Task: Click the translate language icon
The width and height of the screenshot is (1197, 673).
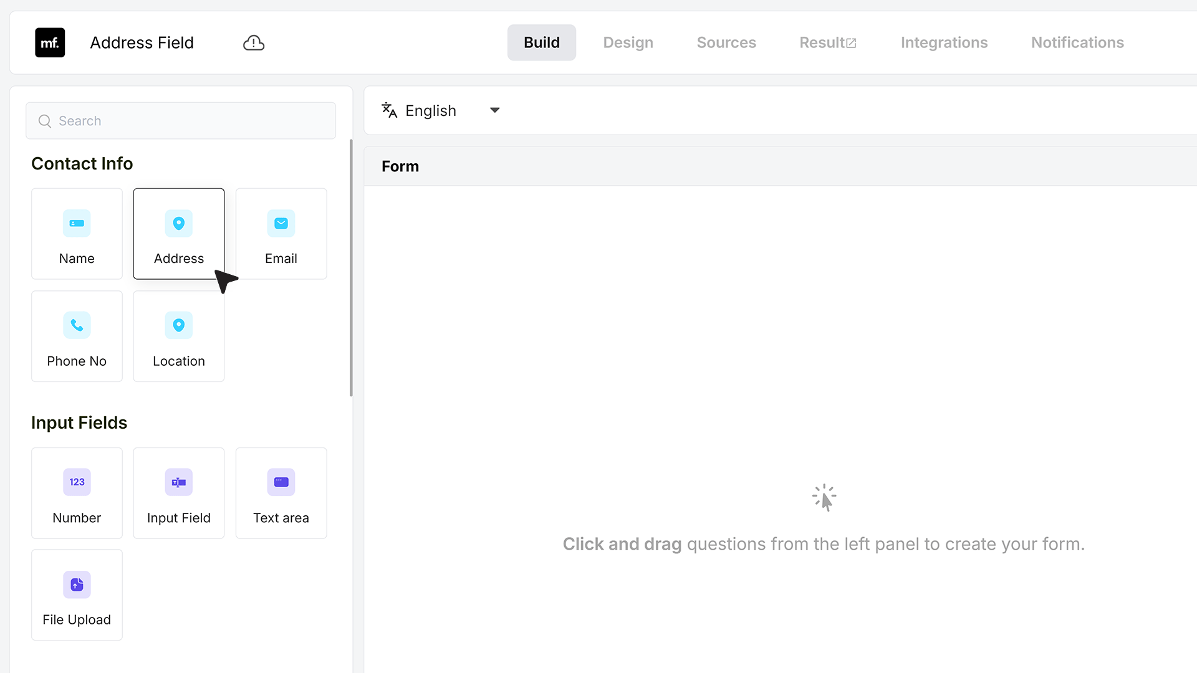Action: [x=389, y=110]
